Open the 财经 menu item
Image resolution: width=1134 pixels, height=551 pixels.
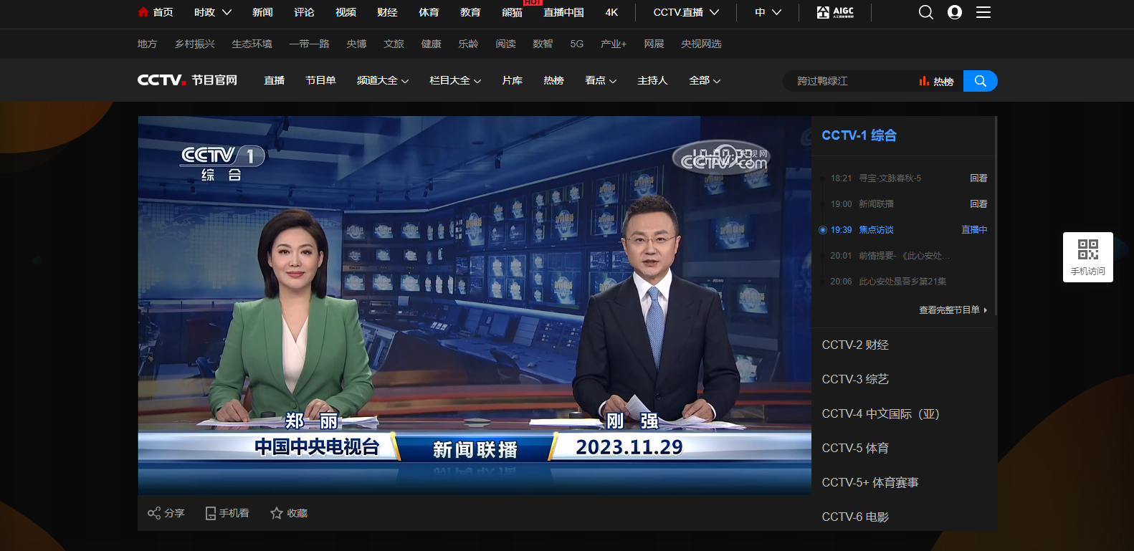[x=387, y=12]
